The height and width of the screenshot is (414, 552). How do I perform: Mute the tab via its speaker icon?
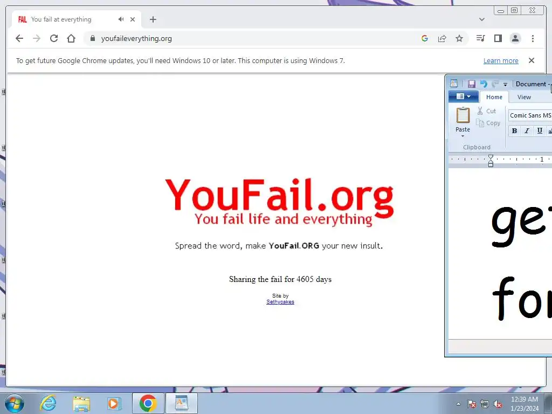pos(121,19)
